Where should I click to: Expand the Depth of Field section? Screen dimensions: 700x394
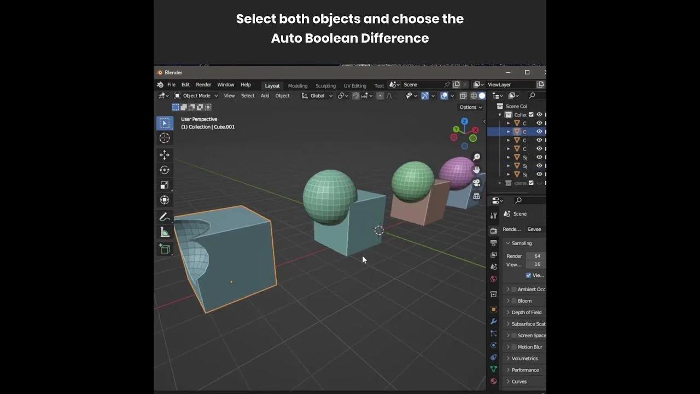(524, 312)
